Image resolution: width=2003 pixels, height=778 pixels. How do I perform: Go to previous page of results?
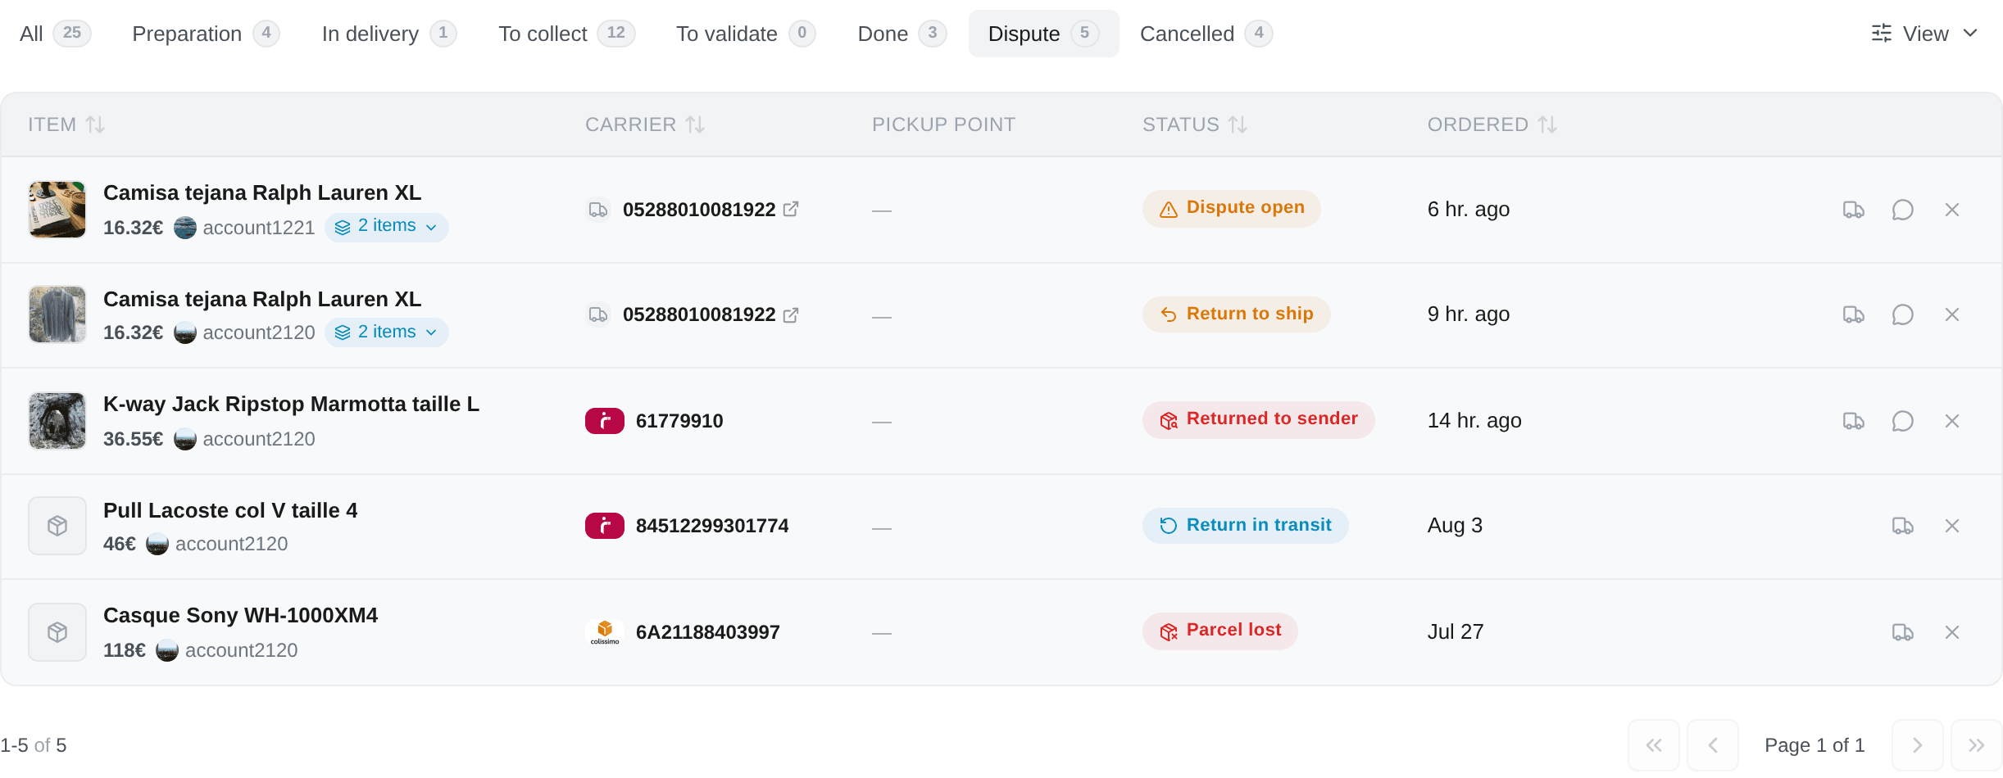tap(1713, 745)
